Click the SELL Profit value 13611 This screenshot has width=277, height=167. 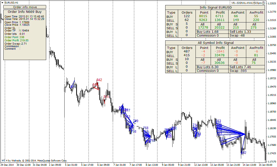pos(219,20)
